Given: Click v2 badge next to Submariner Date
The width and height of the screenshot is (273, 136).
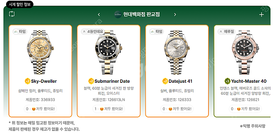Looking at the screenshot, I should tap(91, 81).
